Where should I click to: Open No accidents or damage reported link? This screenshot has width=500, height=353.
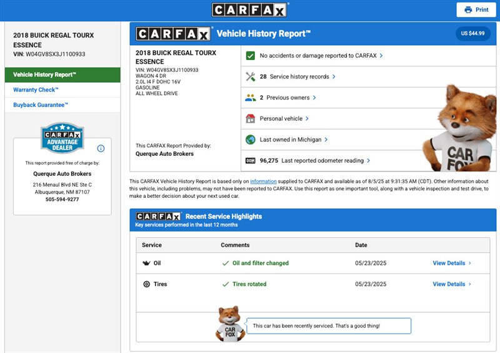click(x=318, y=56)
